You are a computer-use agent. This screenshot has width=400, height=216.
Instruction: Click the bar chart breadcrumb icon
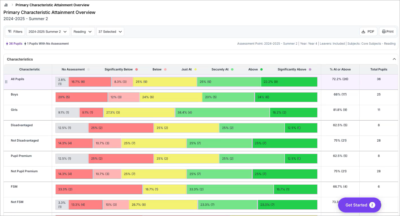[x=6, y=5]
